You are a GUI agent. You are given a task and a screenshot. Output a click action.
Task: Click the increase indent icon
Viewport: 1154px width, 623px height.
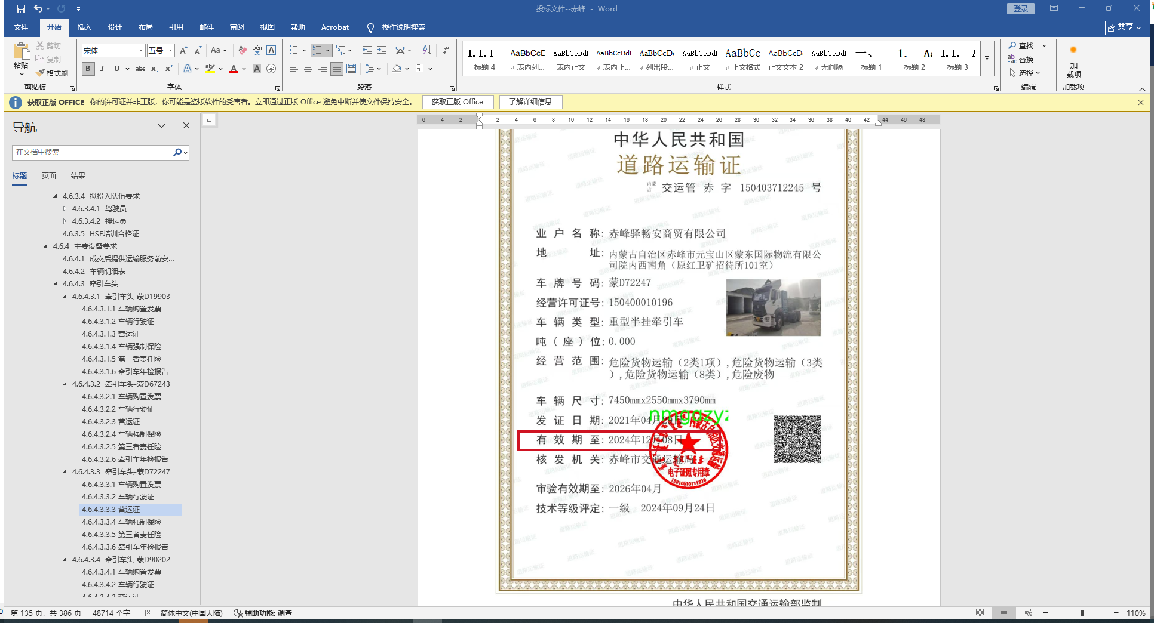(382, 50)
